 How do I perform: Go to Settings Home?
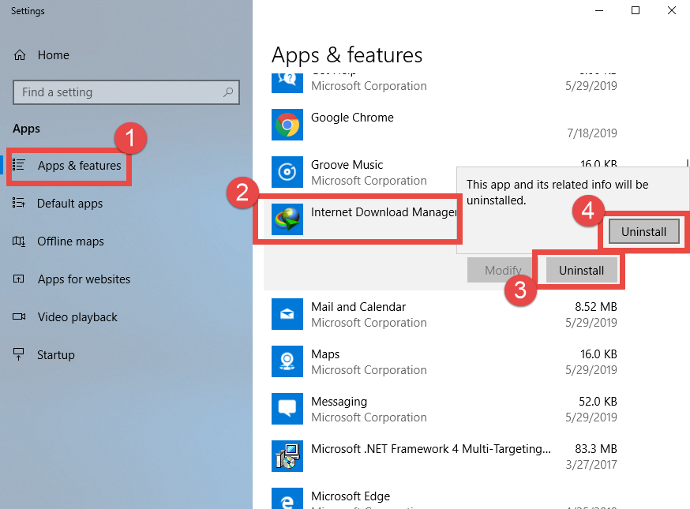(x=53, y=55)
